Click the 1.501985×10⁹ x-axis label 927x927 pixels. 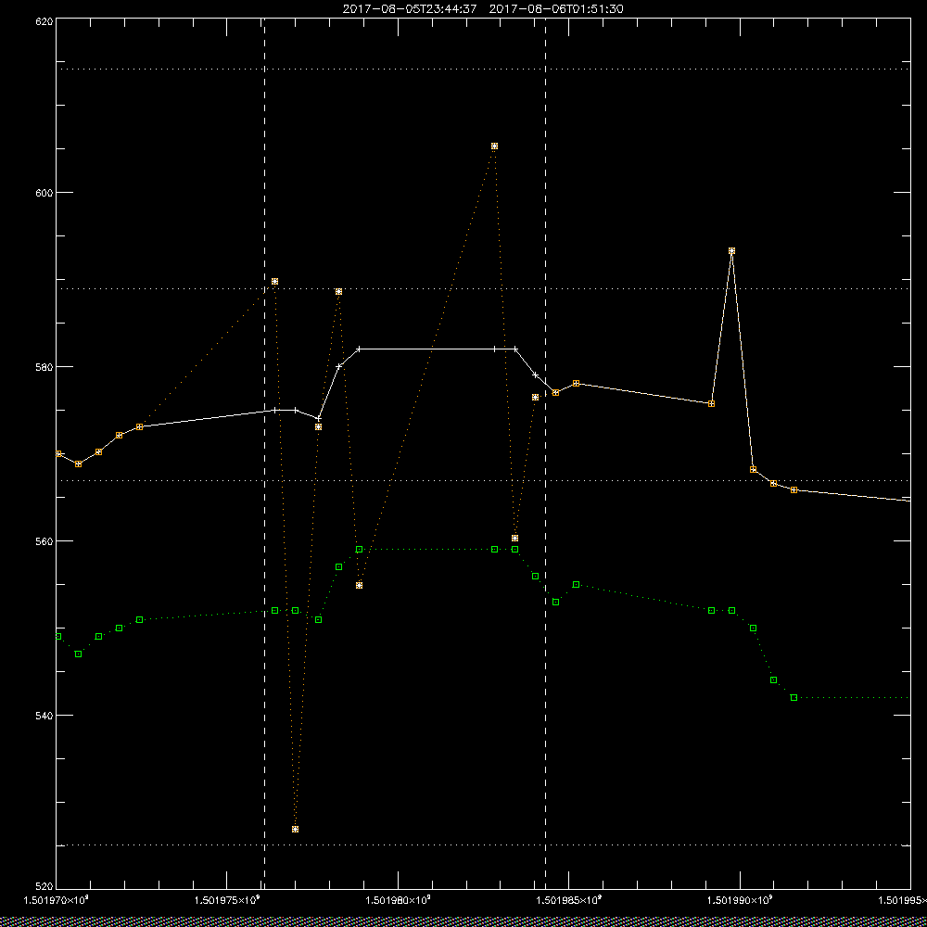pos(569,900)
